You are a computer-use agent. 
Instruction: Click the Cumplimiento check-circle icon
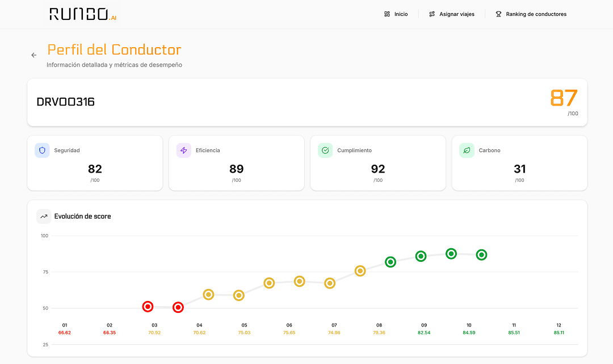tap(325, 150)
